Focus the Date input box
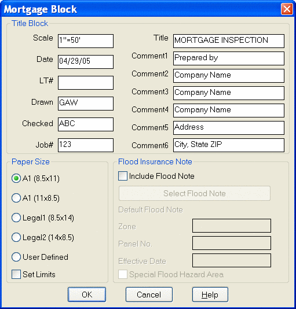The image size is (296, 309). (86, 62)
